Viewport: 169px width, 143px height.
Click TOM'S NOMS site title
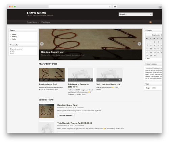click(37, 13)
